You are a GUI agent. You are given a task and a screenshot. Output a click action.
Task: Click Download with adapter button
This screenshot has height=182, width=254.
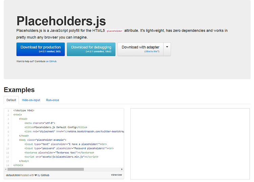(x=141, y=49)
